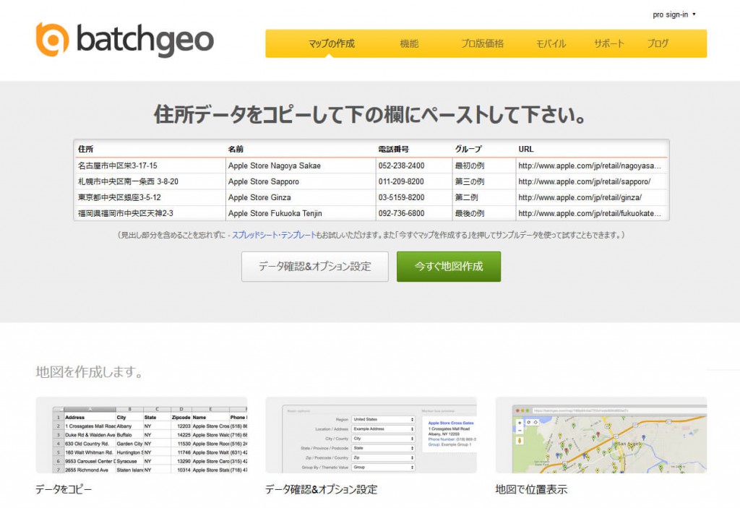
Task: Click the zoom-out minus control on the map preview
Action: tap(519, 430)
